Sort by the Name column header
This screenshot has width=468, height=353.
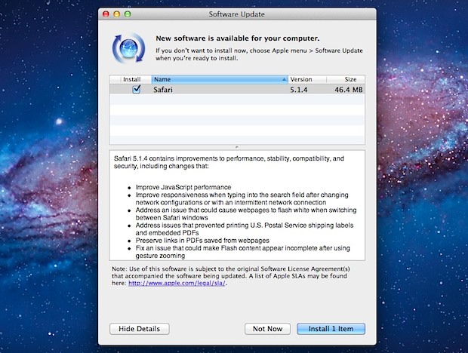click(220, 79)
